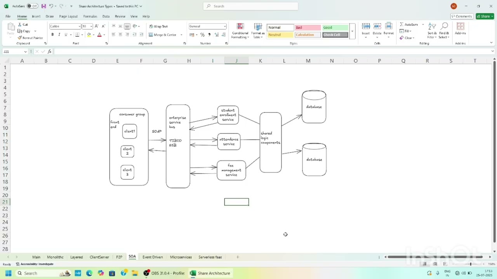Expand the cell styles gallery

pos(352,31)
